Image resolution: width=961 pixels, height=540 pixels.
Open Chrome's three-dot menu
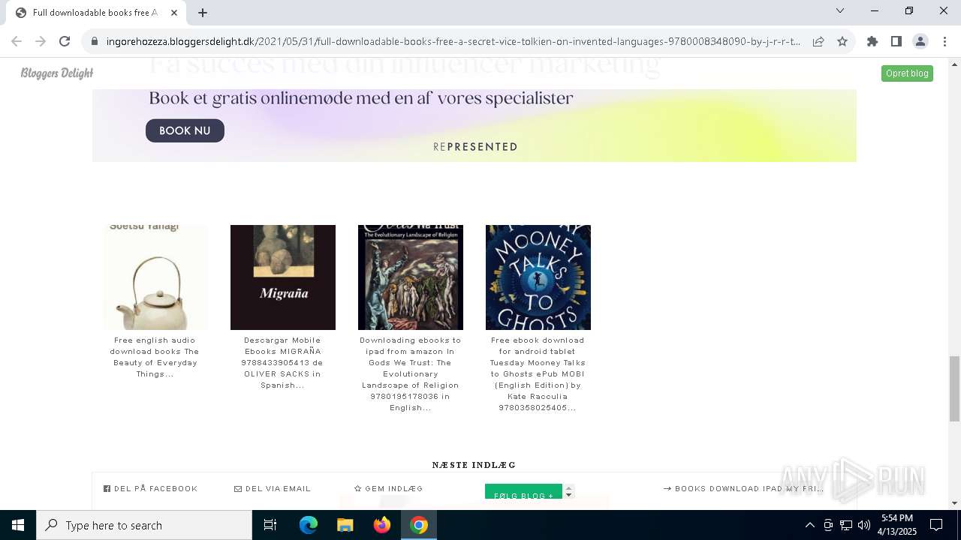point(944,41)
